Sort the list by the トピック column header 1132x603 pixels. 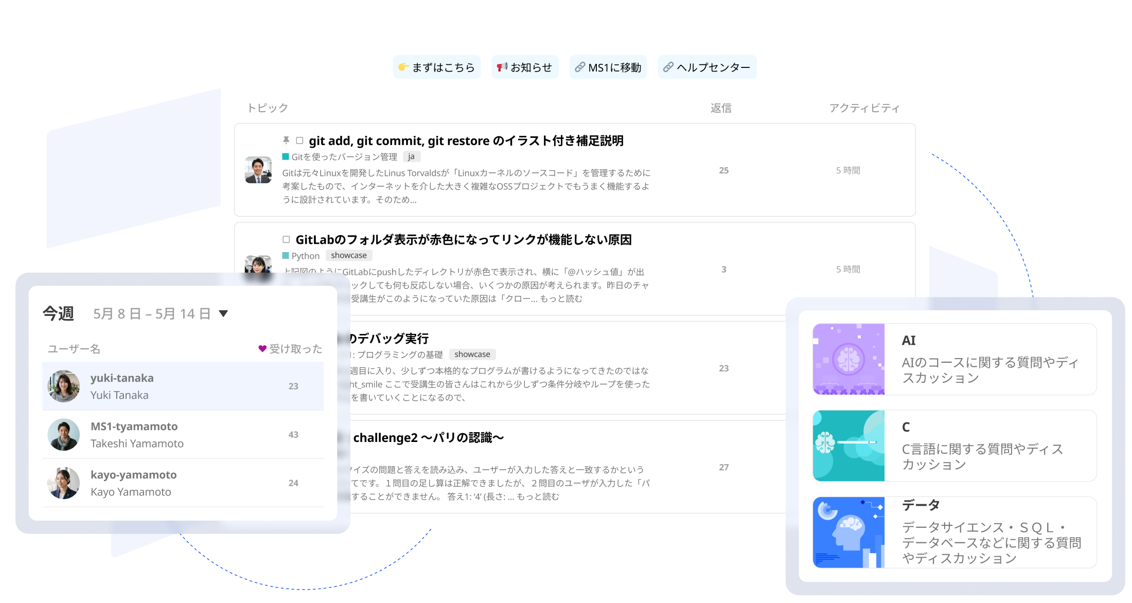pos(268,108)
